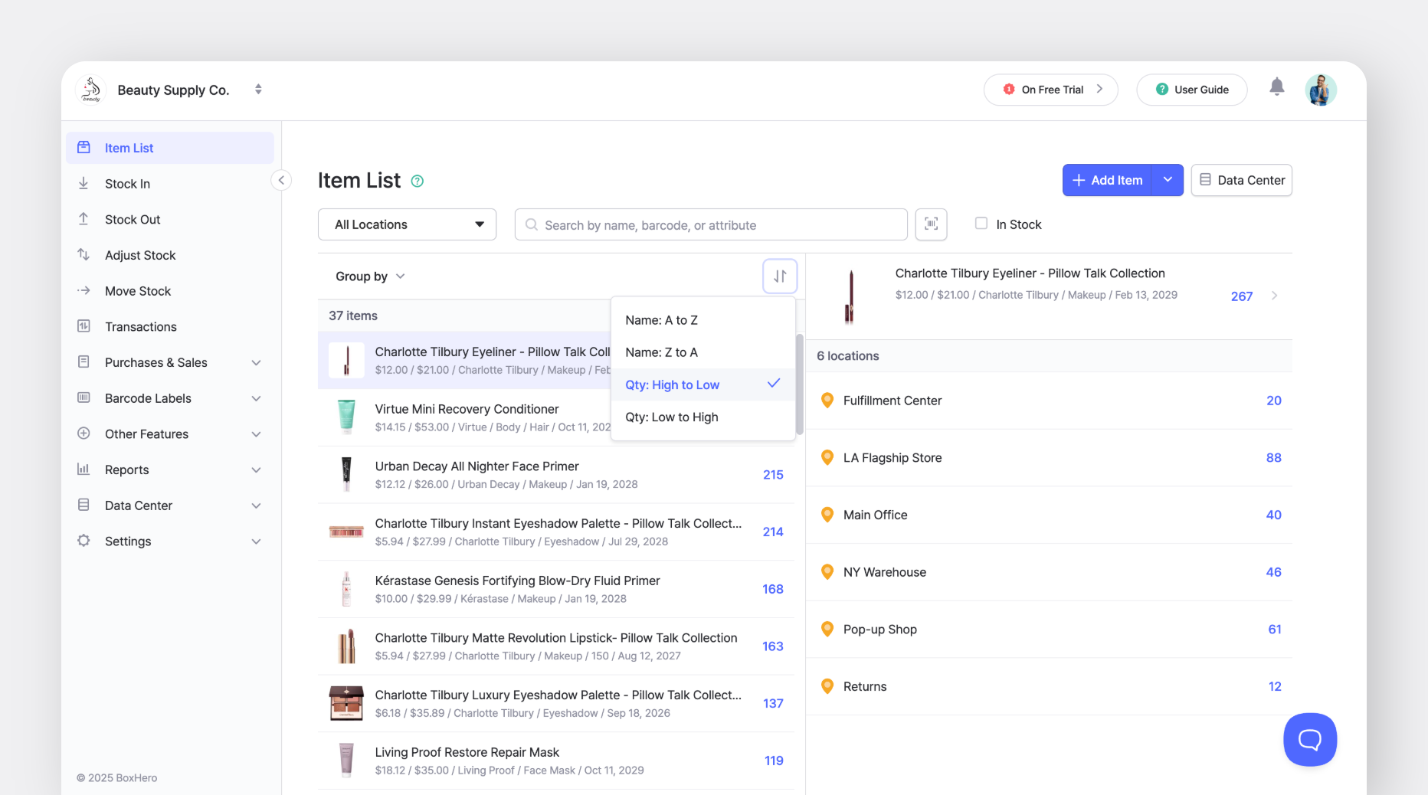Image resolution: width=1428 pixels, height=795 pixels.
Task: Open the All Locations dropdown
Action: point(407,224)
